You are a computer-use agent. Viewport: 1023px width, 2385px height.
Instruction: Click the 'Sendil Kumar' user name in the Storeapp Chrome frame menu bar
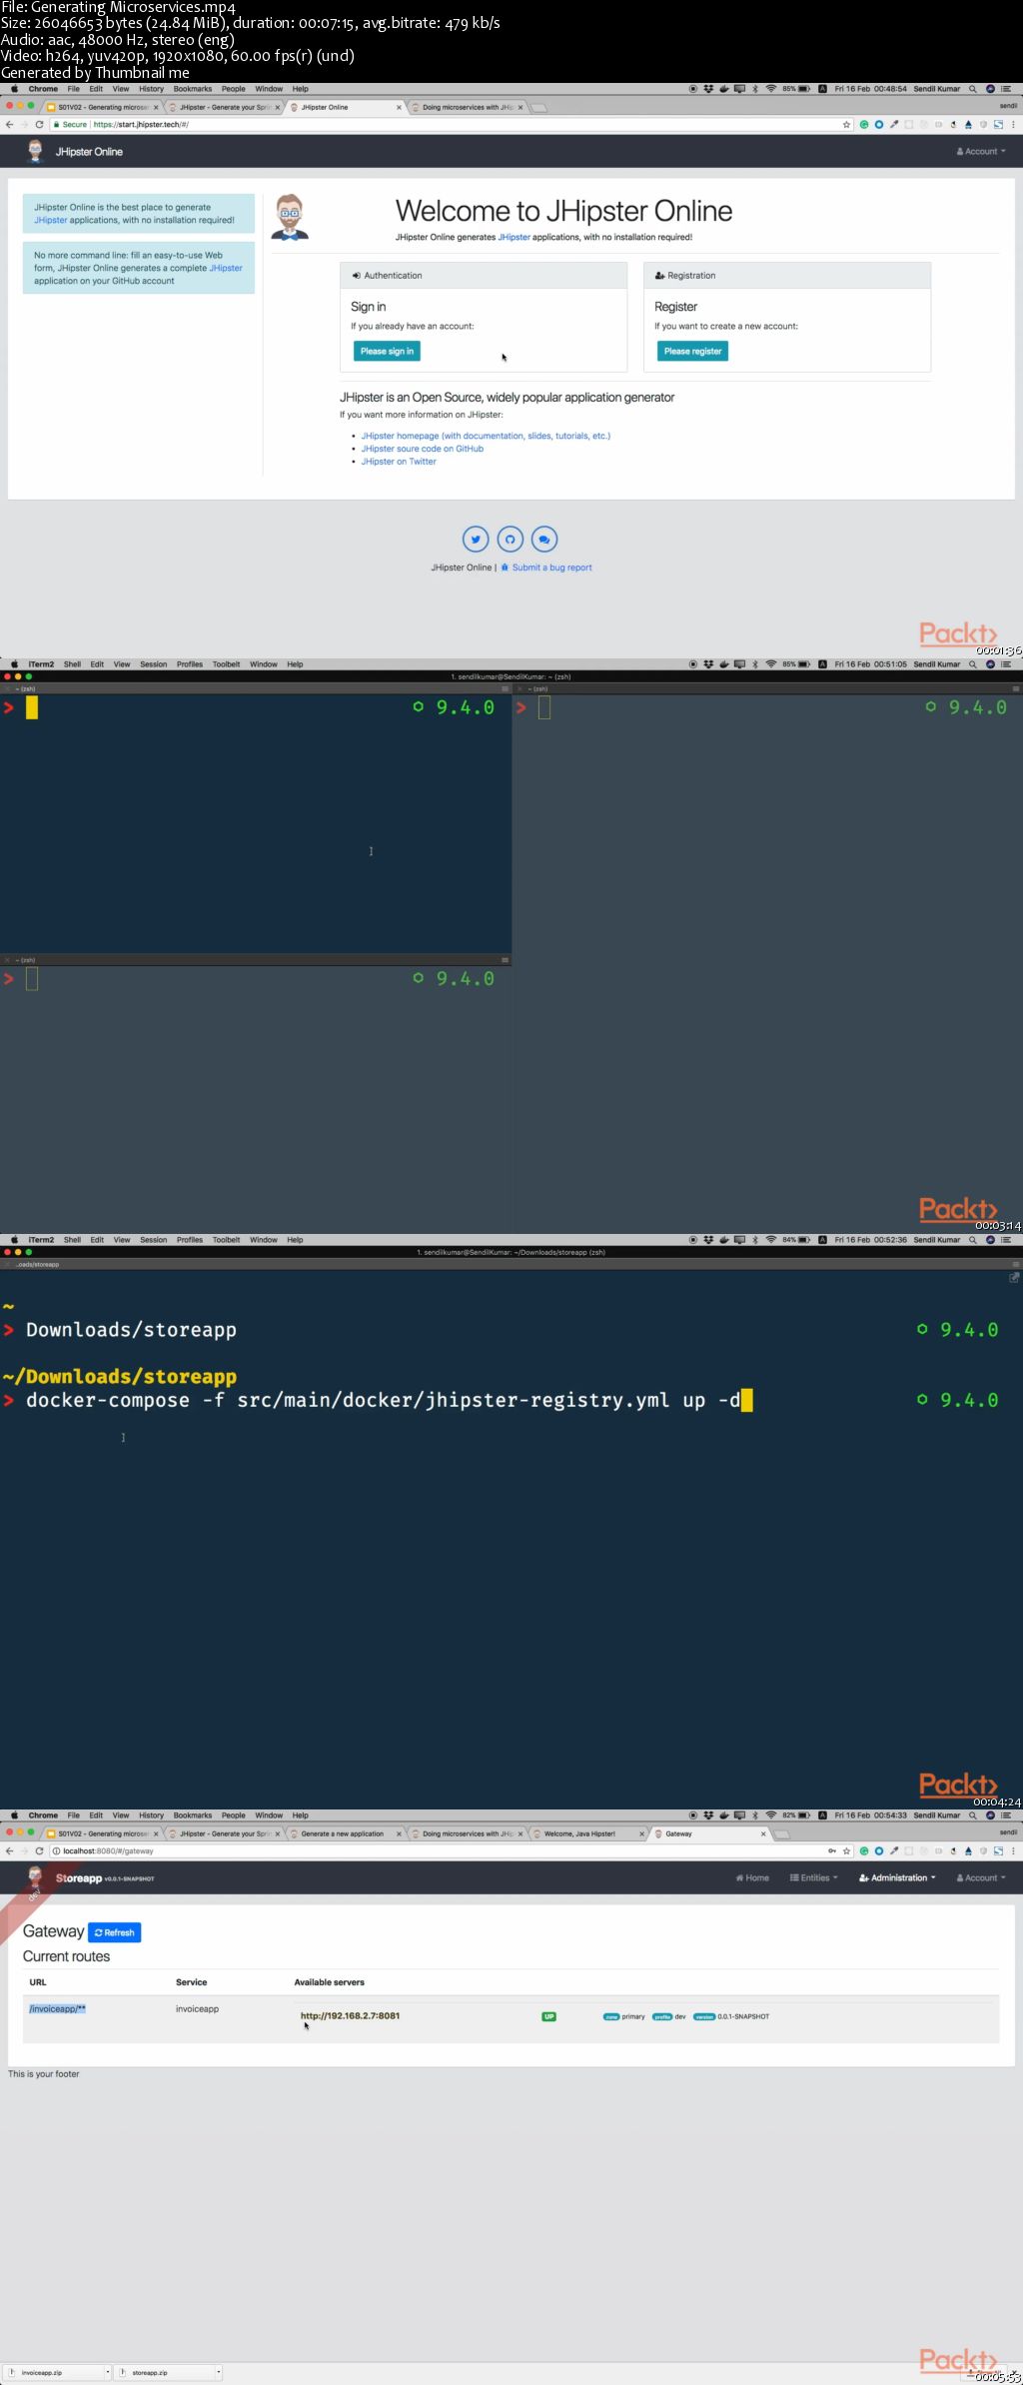pos(936,1815)
